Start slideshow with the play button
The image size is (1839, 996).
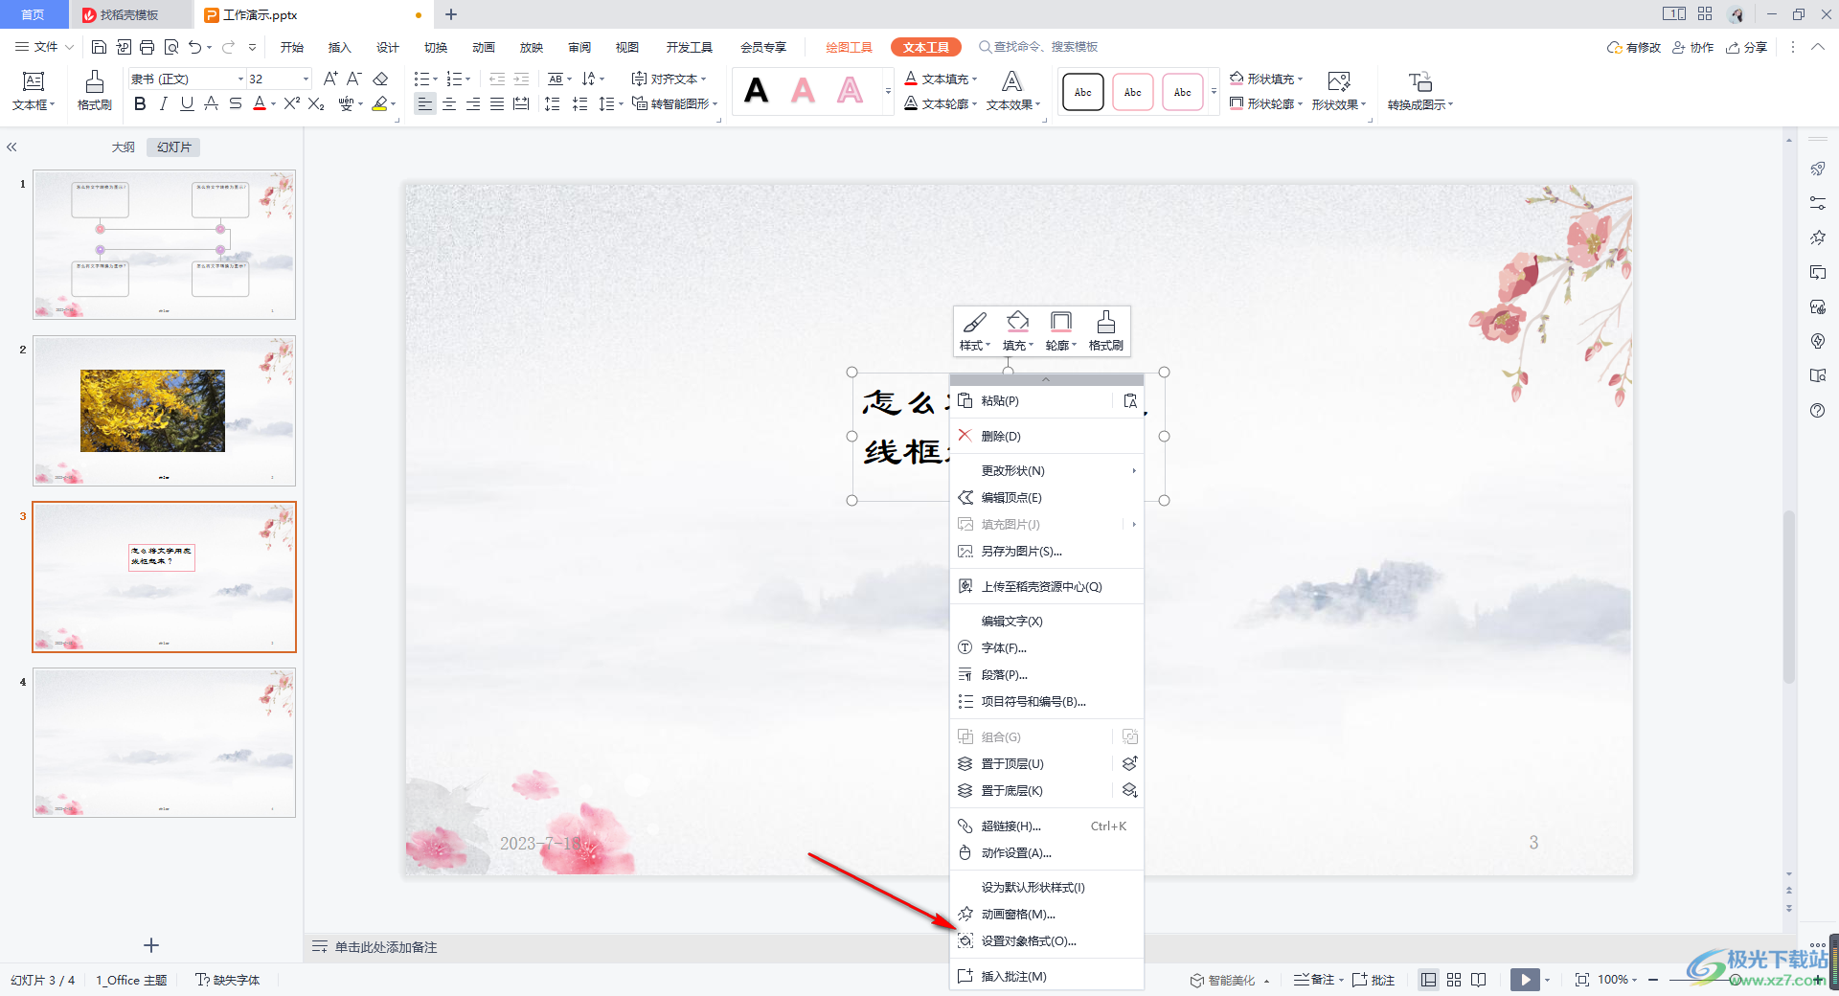point(1525,980)
